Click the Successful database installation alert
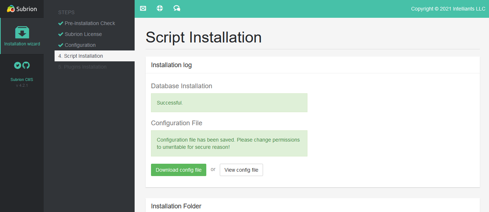Image resolution: width=489 pixels, height=212 pixels. [x=229, y=103]
